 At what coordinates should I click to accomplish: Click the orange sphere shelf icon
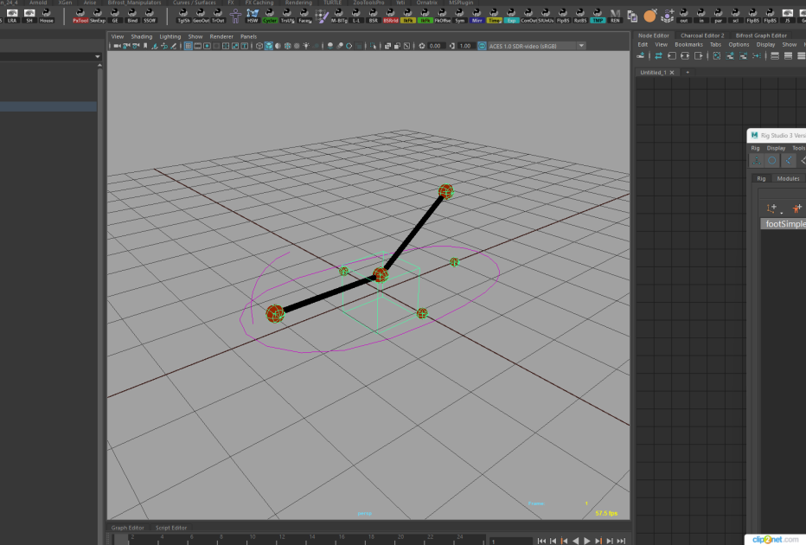(649, 16)
